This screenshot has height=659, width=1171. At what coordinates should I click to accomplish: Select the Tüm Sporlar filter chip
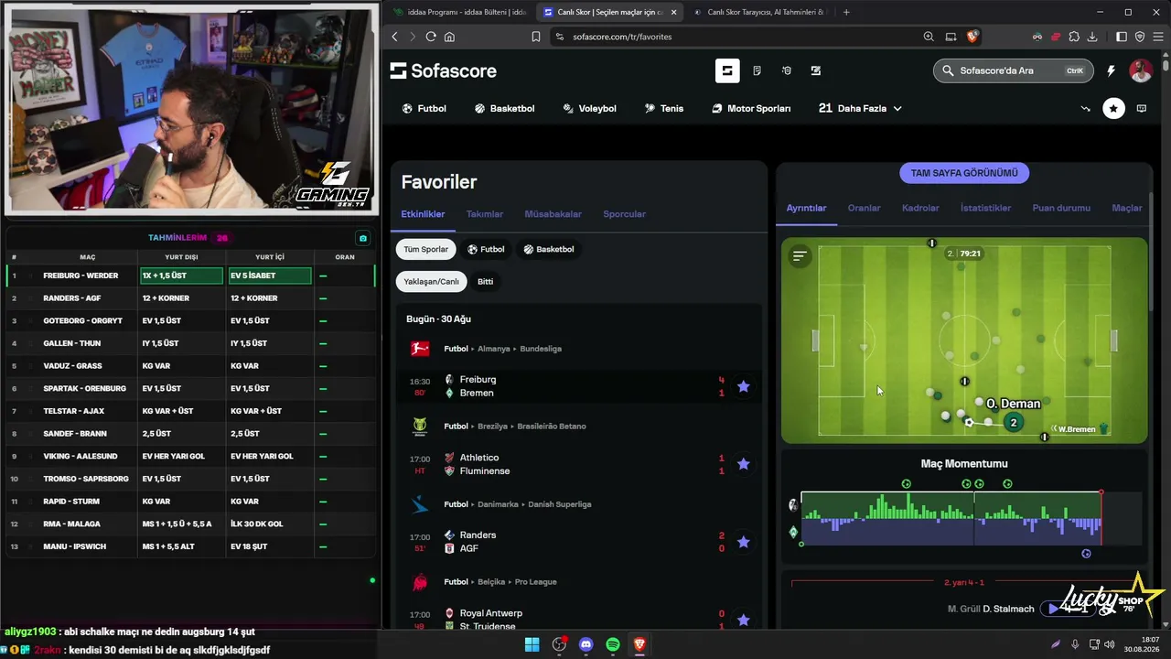tap(426, 249)
